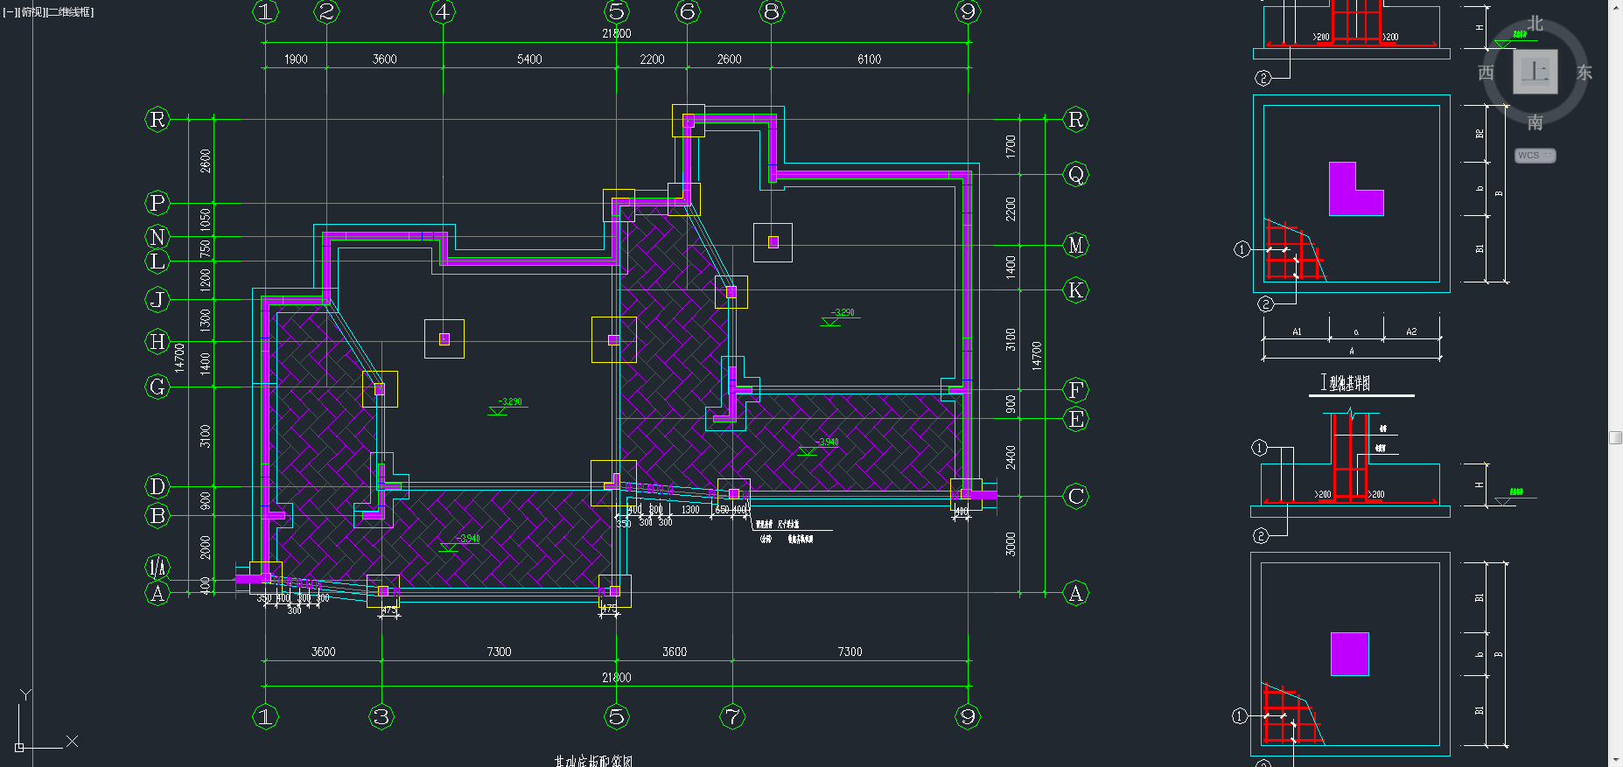Screen dimensions: 1623x767
Task: Select grid axis bubble 2
Action: coord(327,12)
